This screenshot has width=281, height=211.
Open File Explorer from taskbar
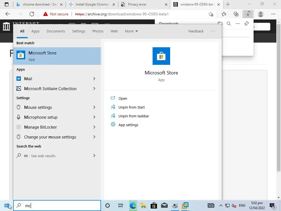coord(143,206)
